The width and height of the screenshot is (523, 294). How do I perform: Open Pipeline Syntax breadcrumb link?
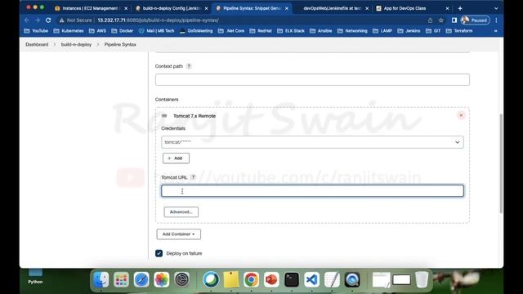120,44
